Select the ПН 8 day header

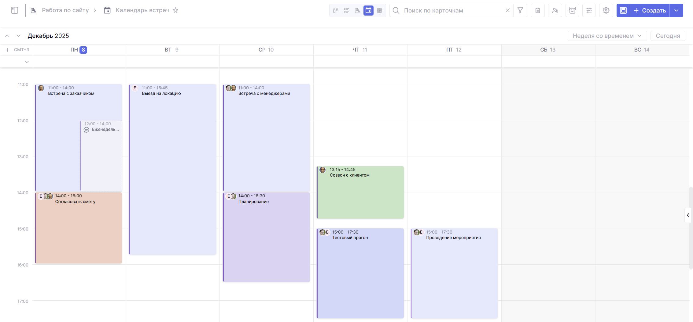click(x=79, y=50)
